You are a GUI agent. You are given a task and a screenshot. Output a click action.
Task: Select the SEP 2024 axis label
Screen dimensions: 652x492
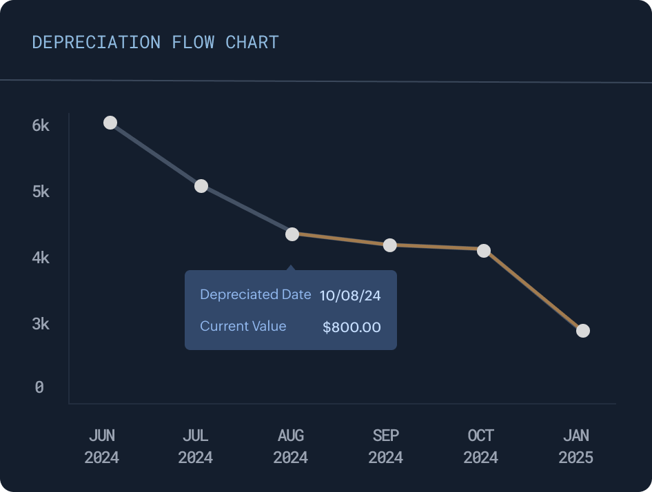click(386, 447)
